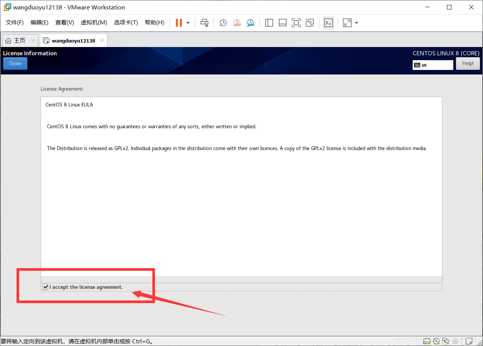Minimize the VMware Workstation window
This screenshot has height=346, width=483.
[x=427, y=7]
